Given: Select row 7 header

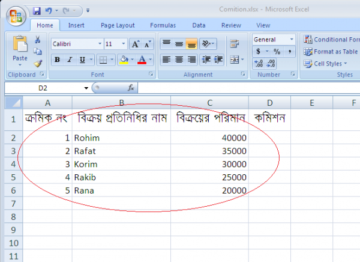Looking at the screenshot, I should 14,204.
